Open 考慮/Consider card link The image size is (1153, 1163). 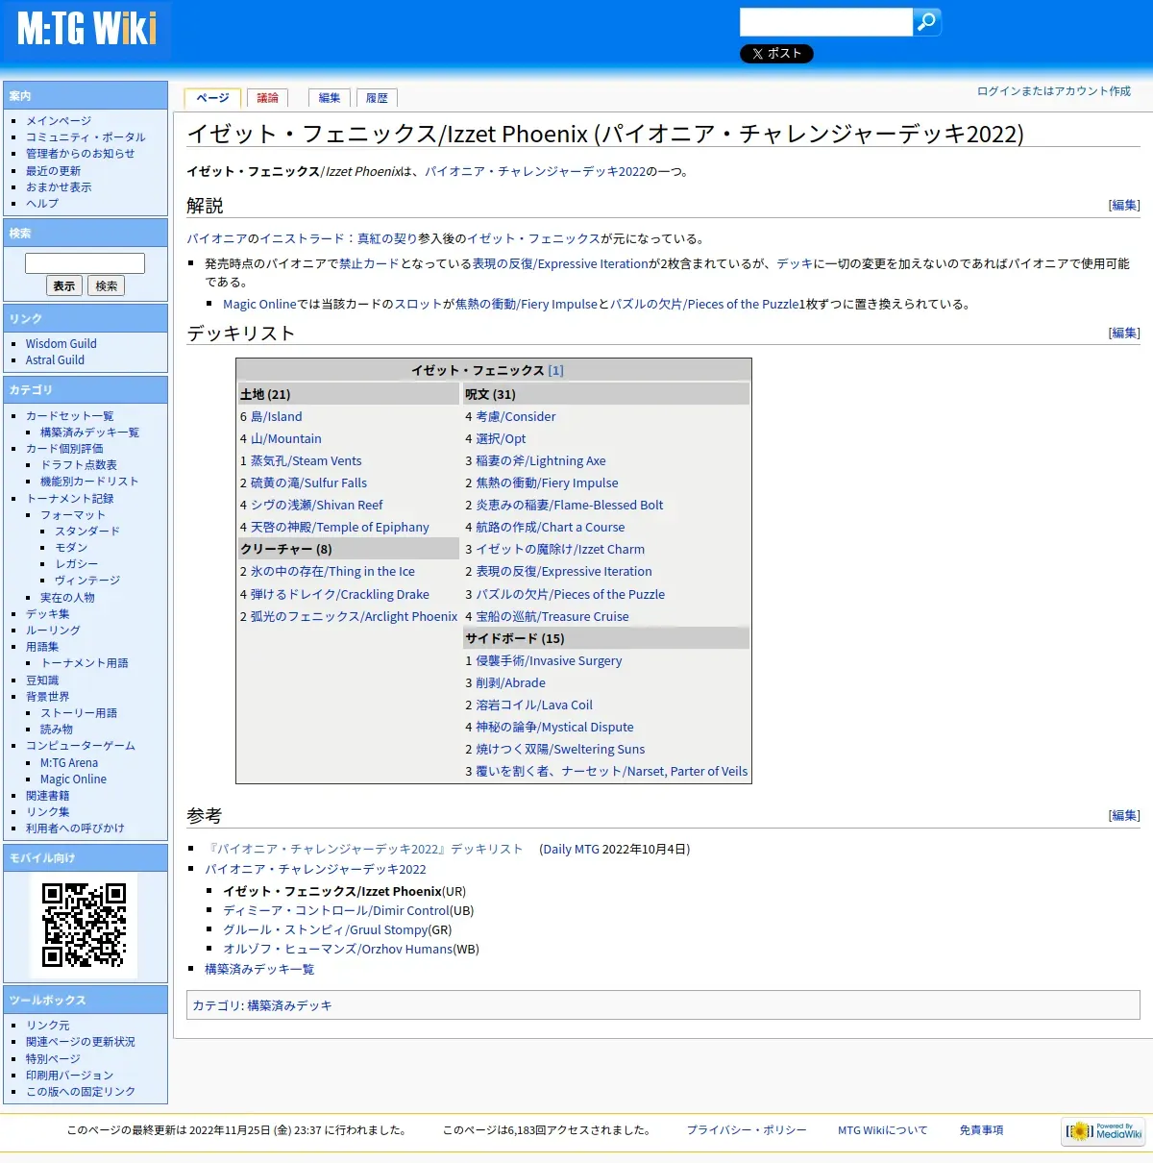[x=516, y=417]
